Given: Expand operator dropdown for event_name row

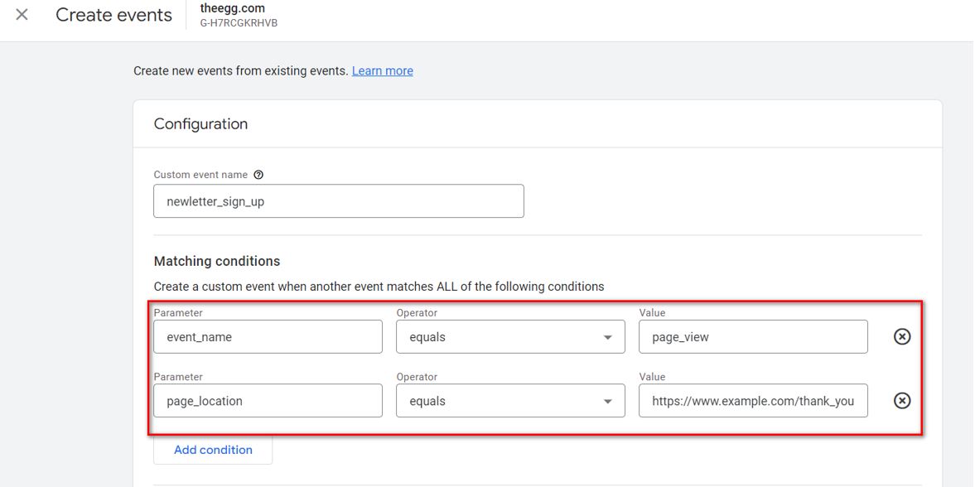Looking at the screenshot, I should (510, 337).
